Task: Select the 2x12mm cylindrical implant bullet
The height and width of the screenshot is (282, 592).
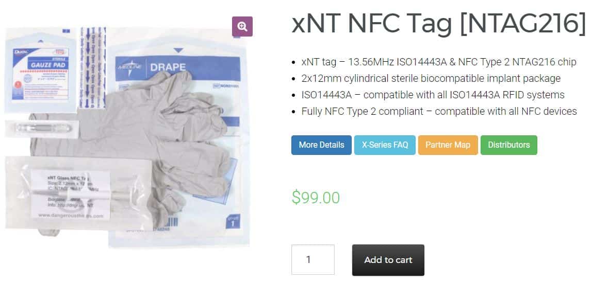Action: pyautogui.click(x=431, y=79)
